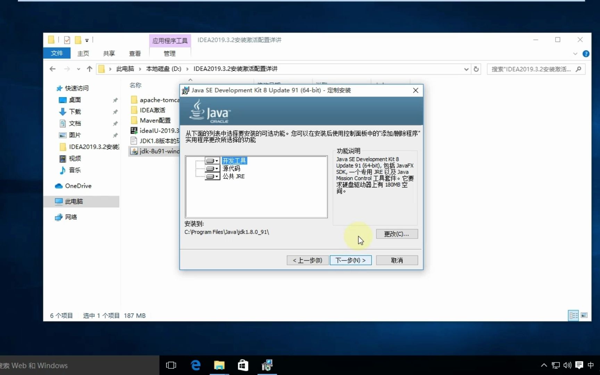Click 此电脑 in address breadcrumb
Screen dimensions: 600x375
click(x=125, y=69)
